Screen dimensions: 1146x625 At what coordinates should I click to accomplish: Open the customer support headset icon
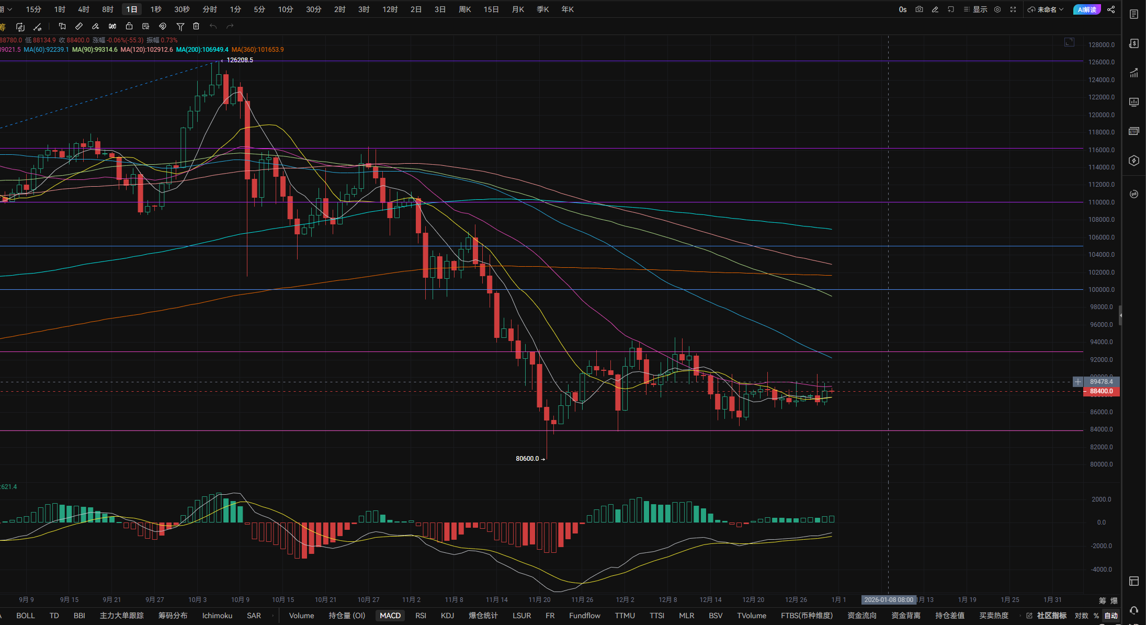click(1133, 610)
